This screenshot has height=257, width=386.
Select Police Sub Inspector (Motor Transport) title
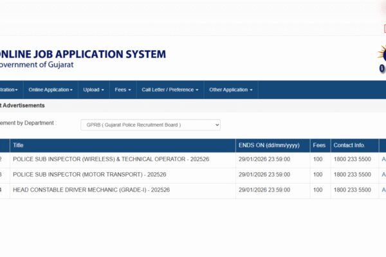coord(89,175)
